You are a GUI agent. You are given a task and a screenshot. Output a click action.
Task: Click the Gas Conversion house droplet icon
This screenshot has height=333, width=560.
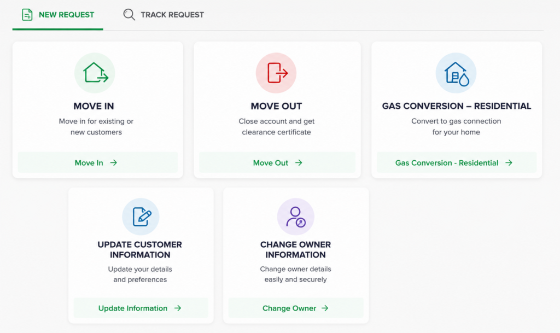coord(456,73)
